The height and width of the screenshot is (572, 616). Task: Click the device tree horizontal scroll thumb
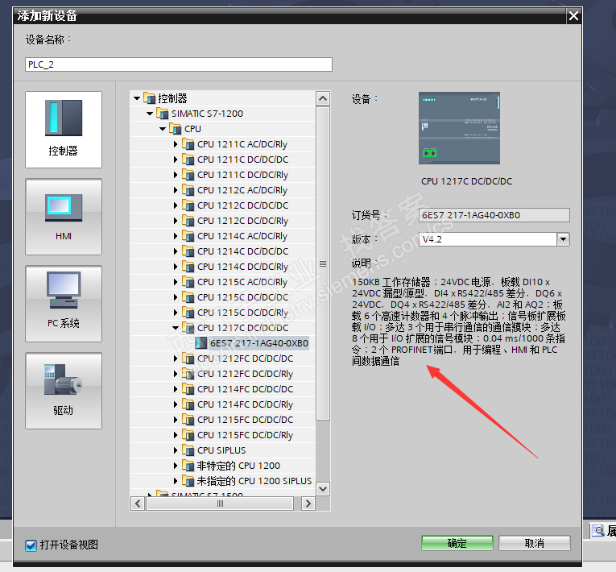tap(220, 504)
